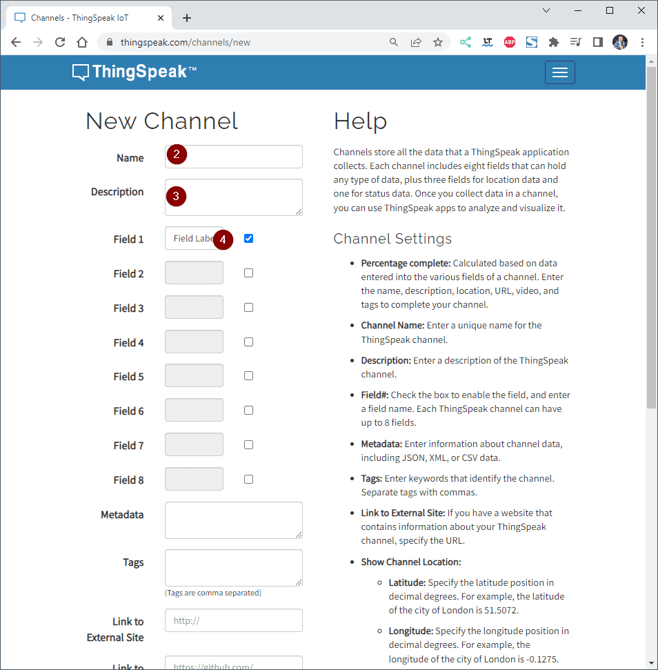
Task: Enable the Field 2 checkbox
Action: pos(248,273)
